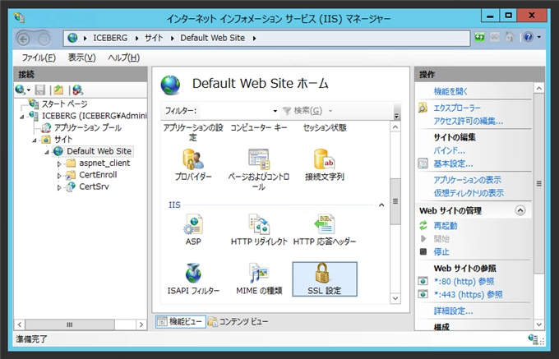
Task: Click the IIS Manager title bar app icon
Action: [19, 17]
